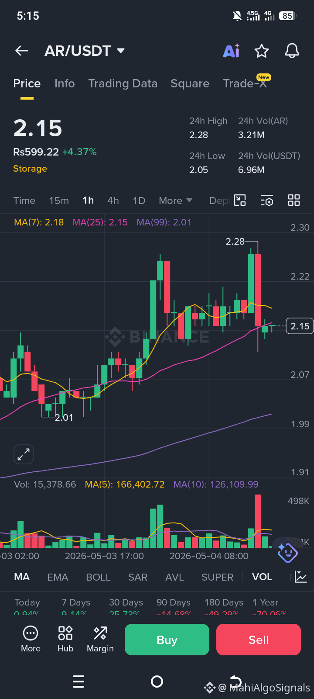Toggle the SUPER indicator
This screenshot has width=314, height=699.
tap(217, 577)
